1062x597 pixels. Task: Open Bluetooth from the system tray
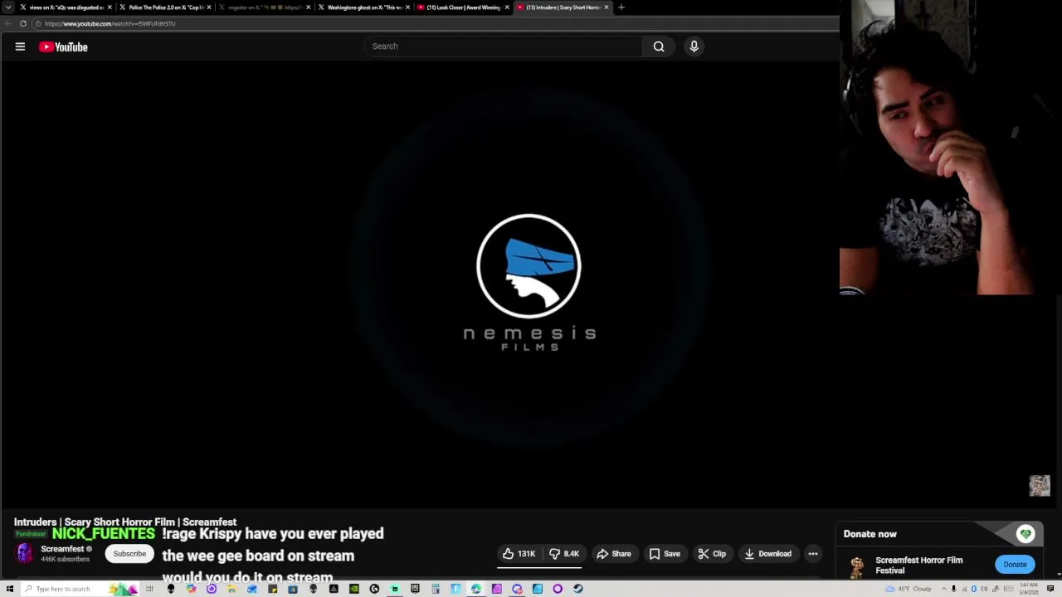coord(973,589)
